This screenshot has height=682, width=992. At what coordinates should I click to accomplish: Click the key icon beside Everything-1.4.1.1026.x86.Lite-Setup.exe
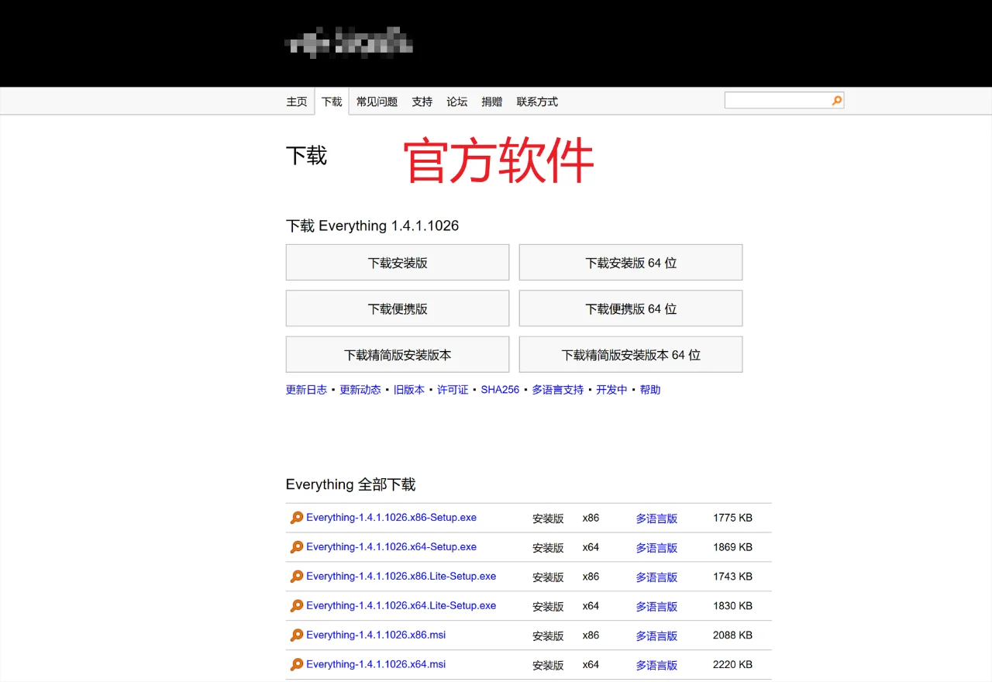[297, 576]
